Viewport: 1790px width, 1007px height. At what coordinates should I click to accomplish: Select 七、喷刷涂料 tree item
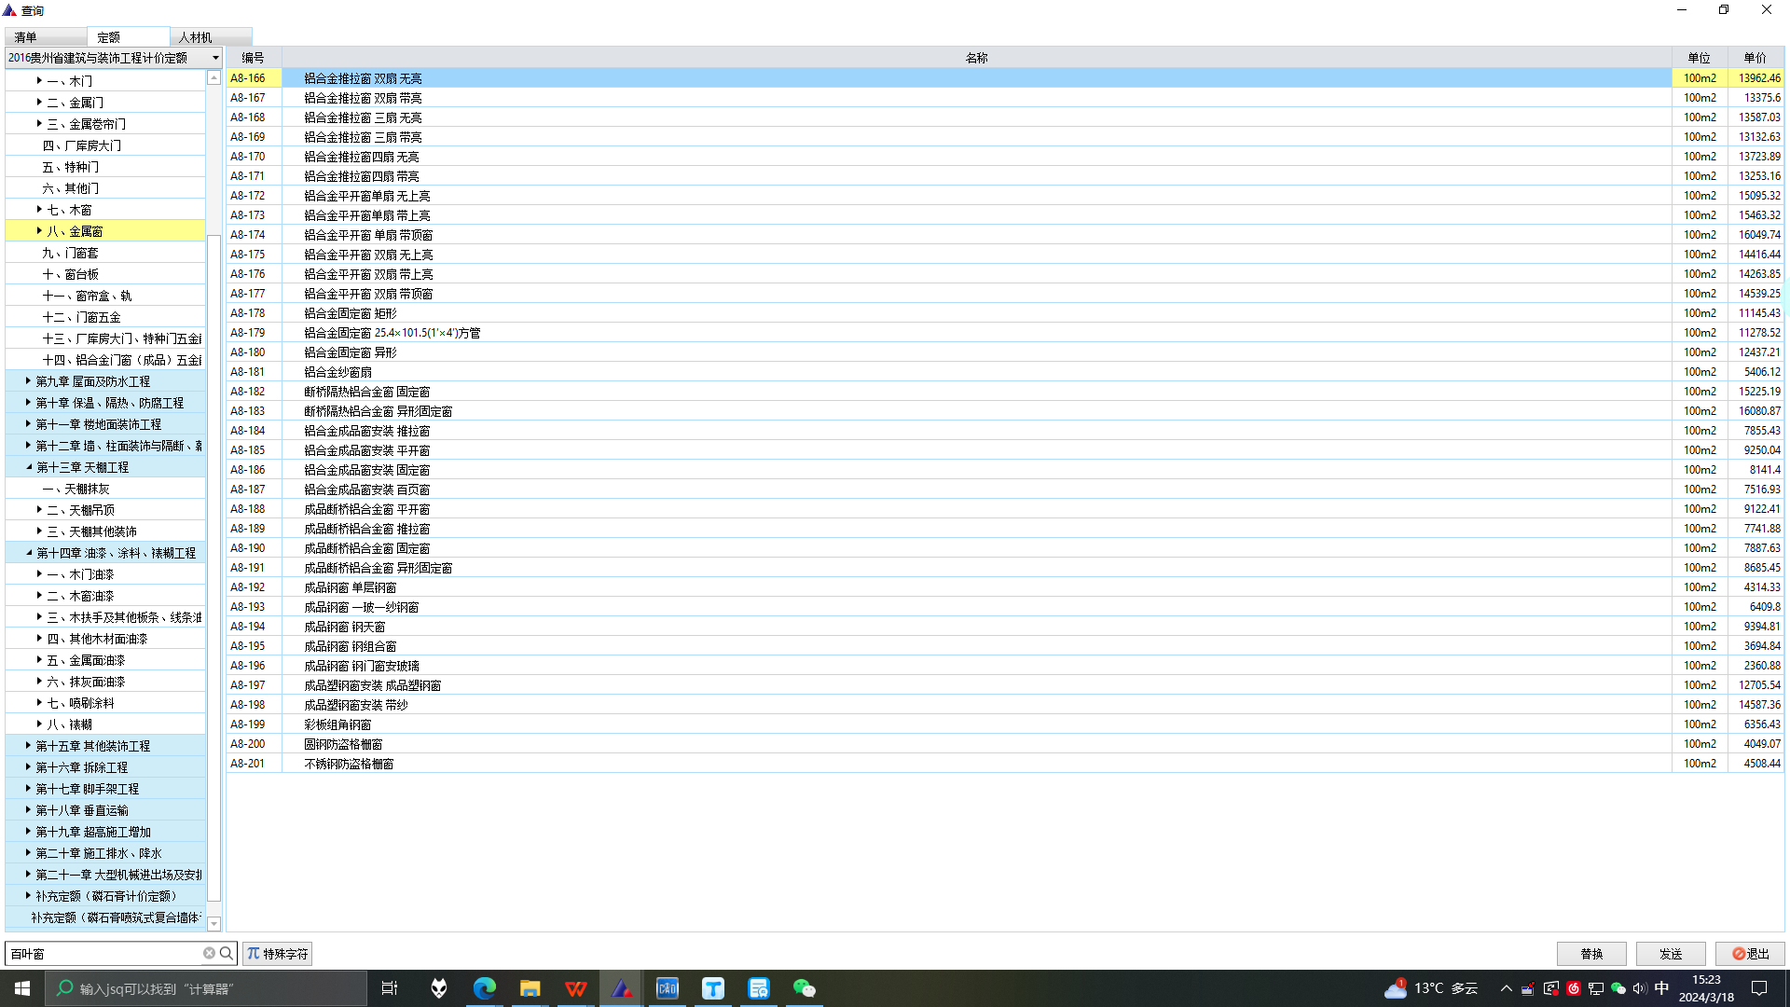click(105, 703)
